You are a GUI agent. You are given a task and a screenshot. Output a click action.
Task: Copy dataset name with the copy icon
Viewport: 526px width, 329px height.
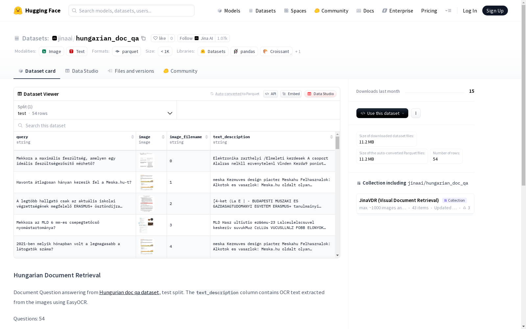click(x=143, y=38)
